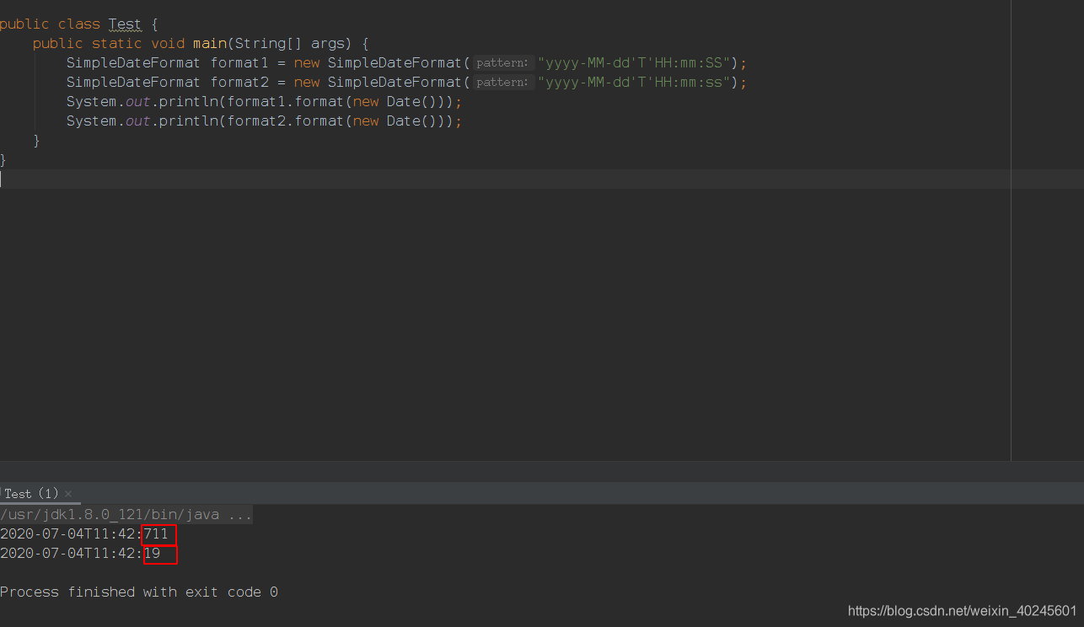Click the "String[] args" parameter

pyautogui.click(x=290, y=44)
